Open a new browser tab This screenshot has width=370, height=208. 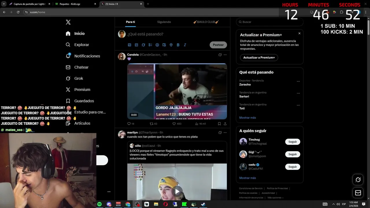point(148,4)
